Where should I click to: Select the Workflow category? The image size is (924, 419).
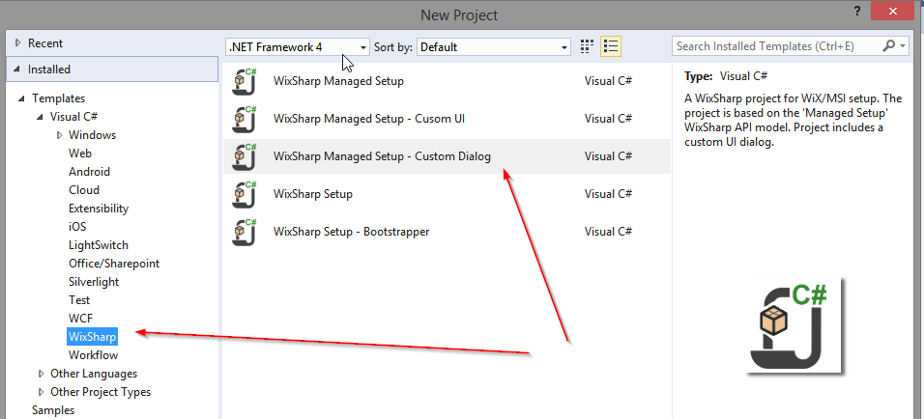(x=93, y=355)
